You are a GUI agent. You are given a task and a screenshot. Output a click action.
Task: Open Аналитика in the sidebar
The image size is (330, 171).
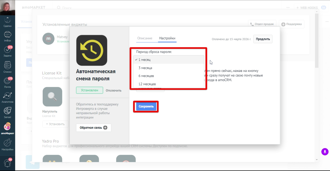pos(7,97)
